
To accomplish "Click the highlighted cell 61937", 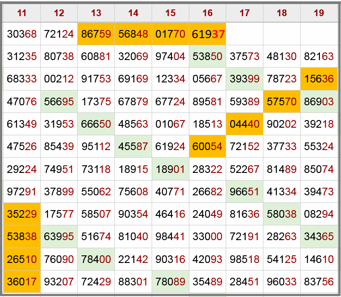I will click(207, 34).
